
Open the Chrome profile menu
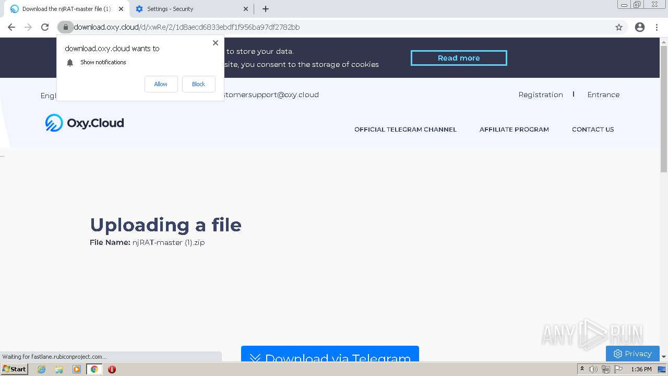tap(640, 27)
